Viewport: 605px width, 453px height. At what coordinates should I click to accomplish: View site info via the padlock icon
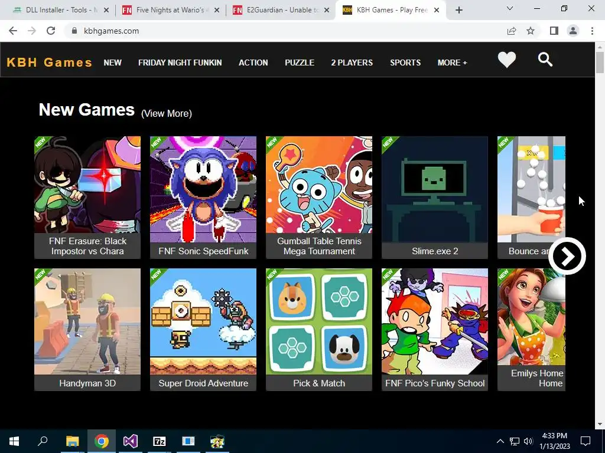74,31
